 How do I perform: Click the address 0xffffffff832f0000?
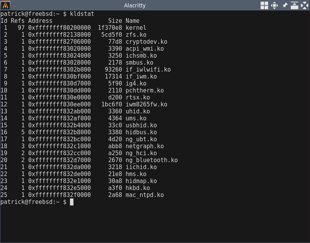[x=60, y=195]
